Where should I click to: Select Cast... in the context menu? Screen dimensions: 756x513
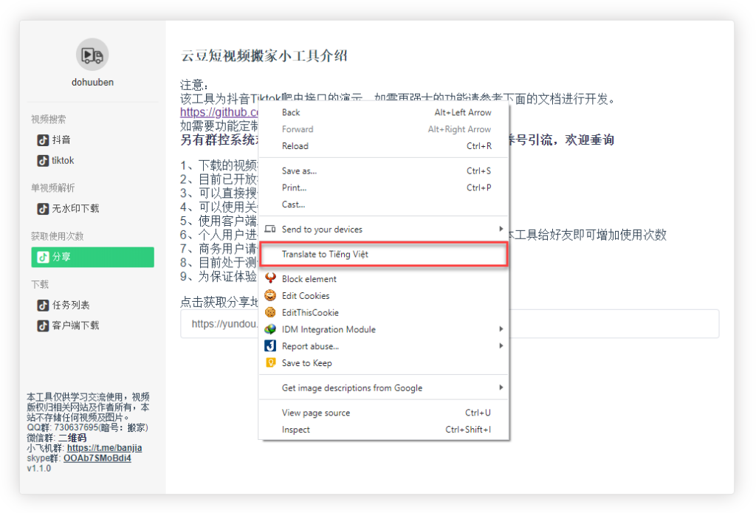pyautogui.click(x=384, y=204)
